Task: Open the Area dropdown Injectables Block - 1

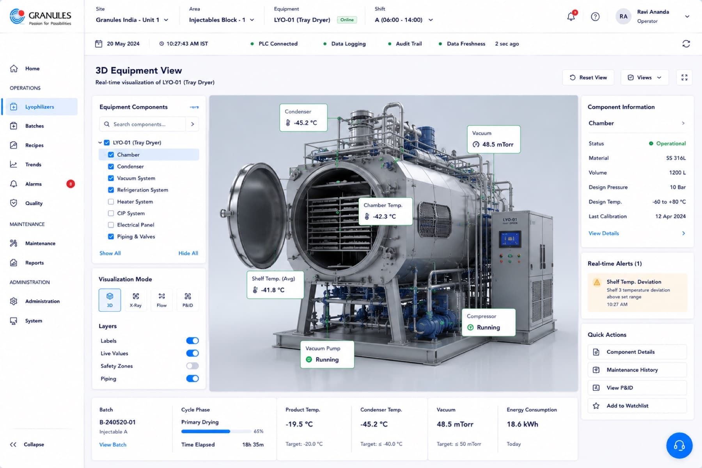Action: [x=222, y=20]
